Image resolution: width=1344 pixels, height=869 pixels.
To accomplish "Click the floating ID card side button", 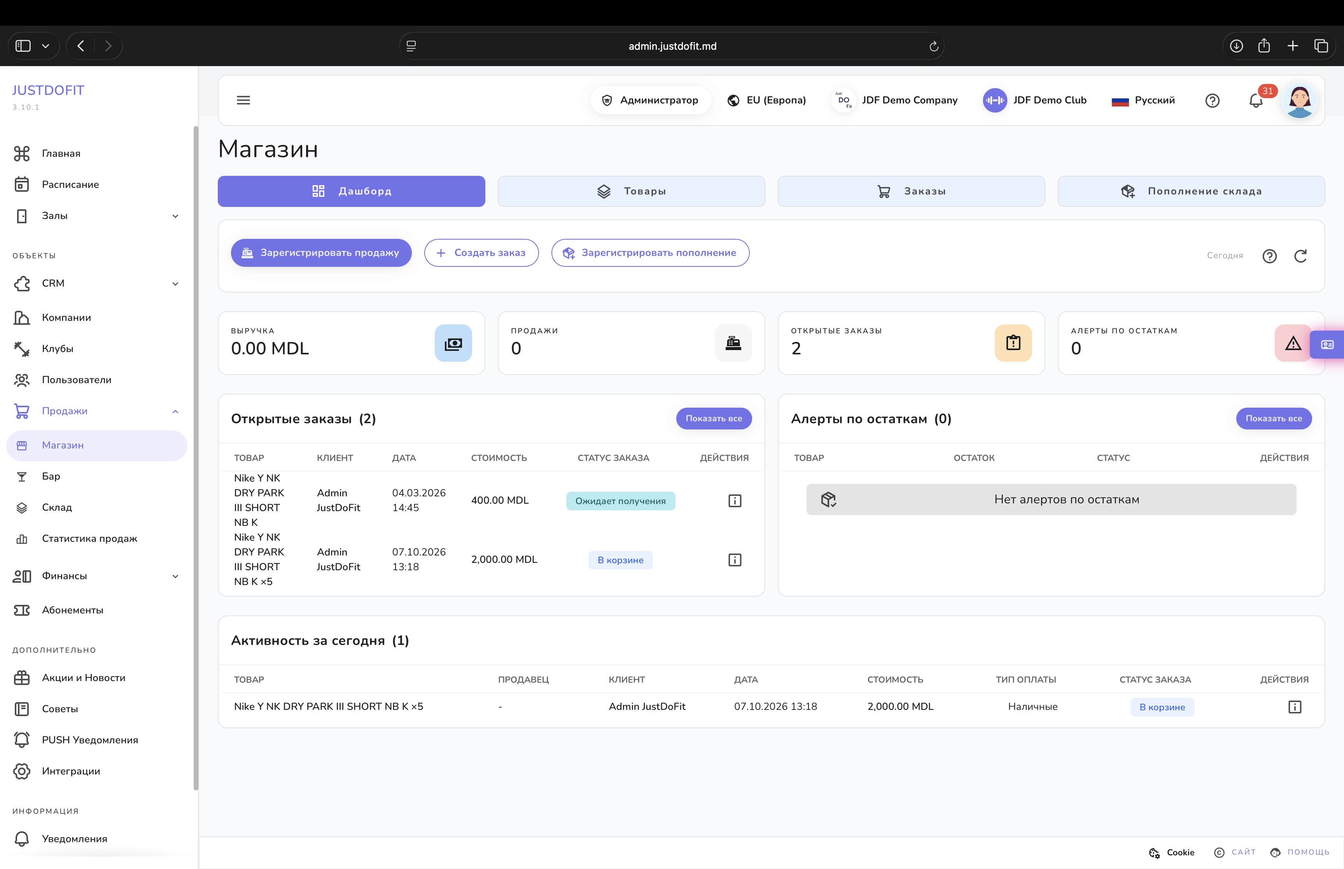I will click(x=1327, y=344).
